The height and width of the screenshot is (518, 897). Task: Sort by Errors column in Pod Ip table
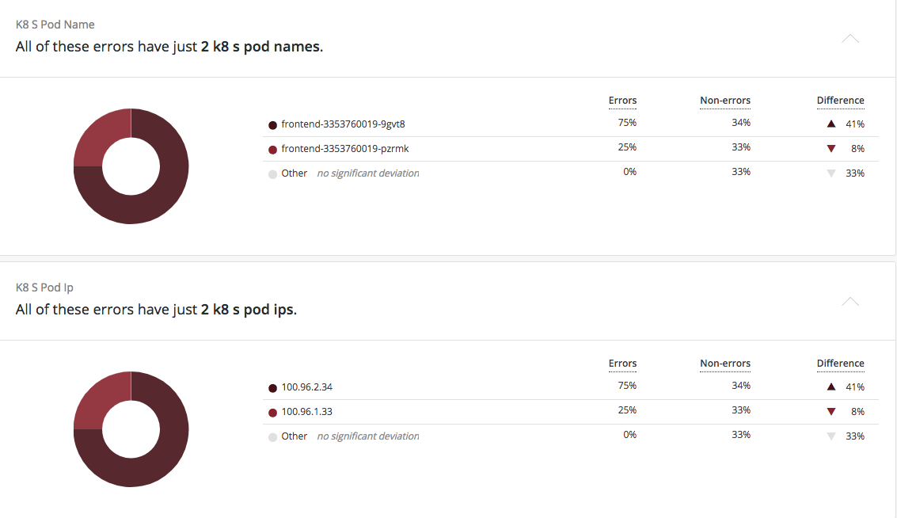[622, 363]
